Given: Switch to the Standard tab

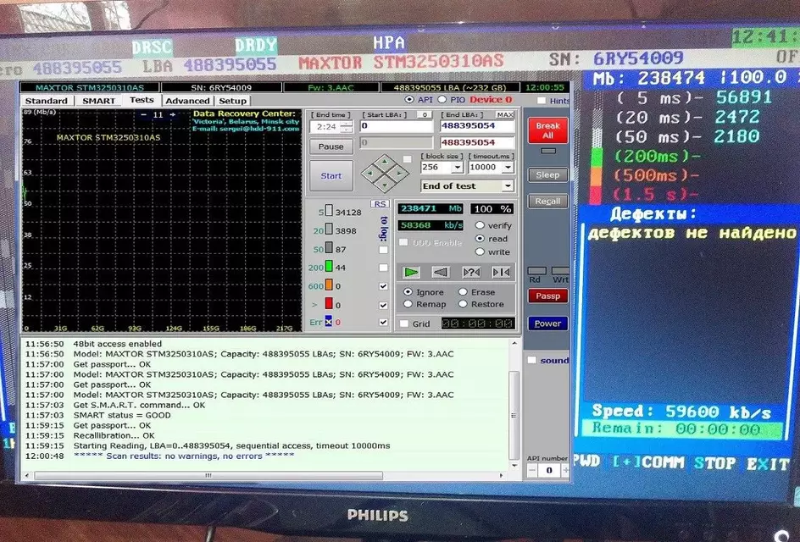Looking at the screenshot, I should tap(46, 101).
